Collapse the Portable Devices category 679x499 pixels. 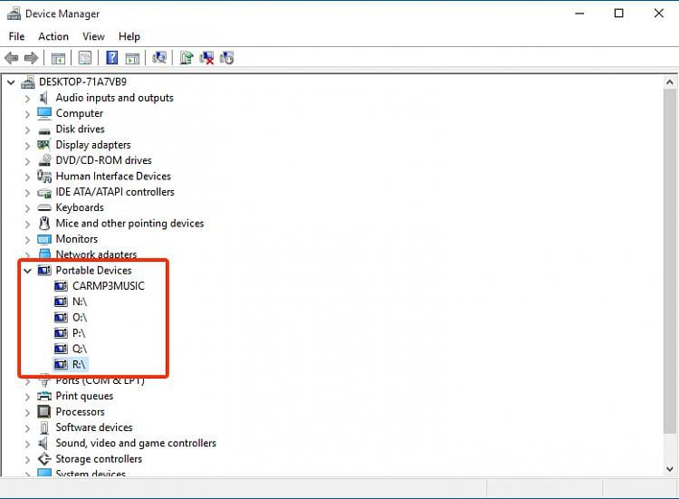28,271
